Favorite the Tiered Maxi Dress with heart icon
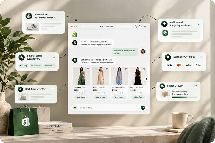This screenshot has width=215, height=143. [x=107, y=69]
